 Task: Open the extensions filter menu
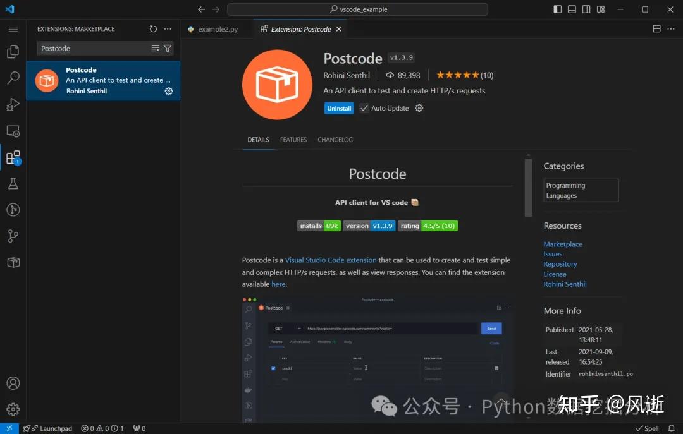(x=167, y=48)
